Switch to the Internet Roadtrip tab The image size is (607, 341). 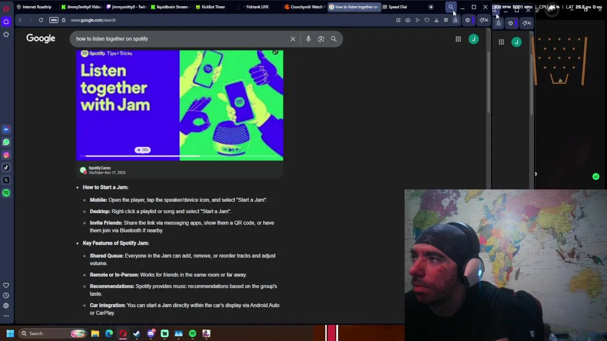coord(34,7)
